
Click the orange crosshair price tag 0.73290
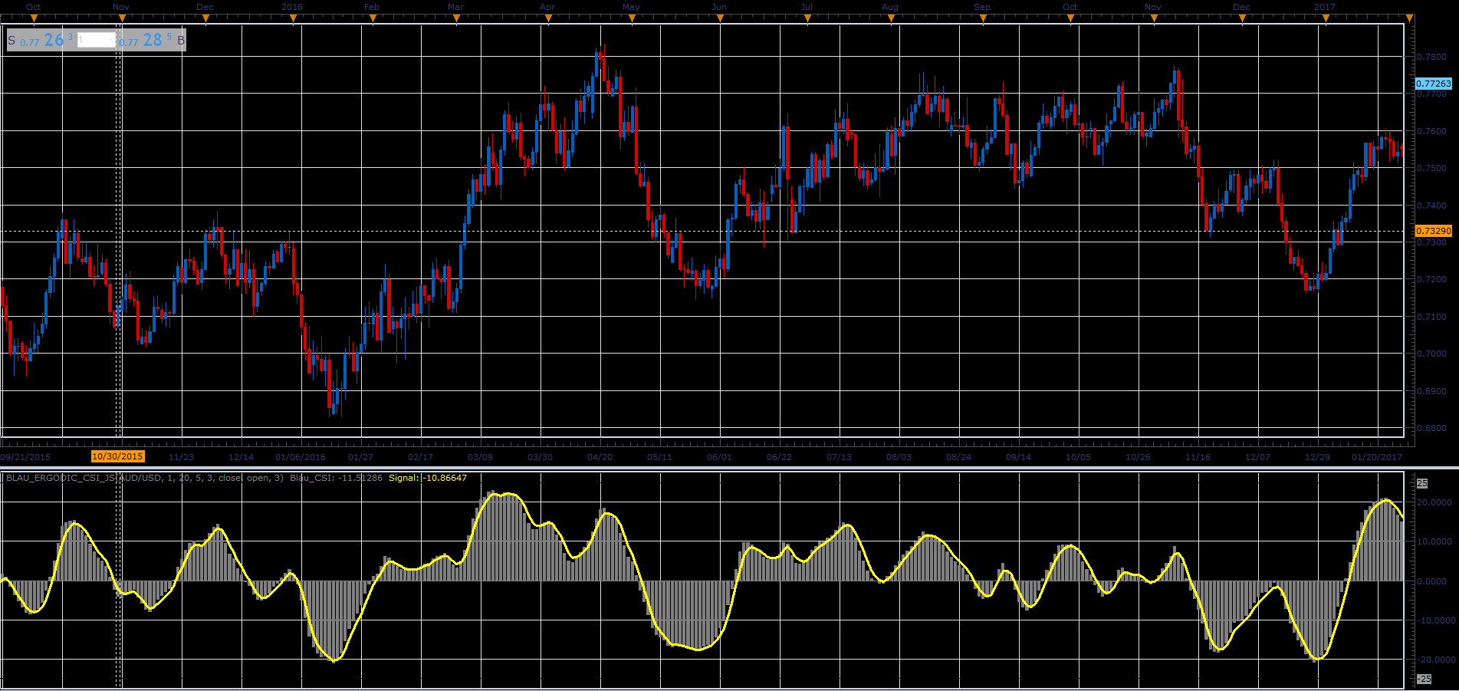[1433, 231]
